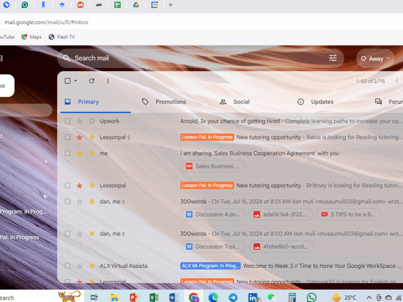403x302 pixels.
Task: Launch Excel from the taskbar
Action: coord(154,298)
